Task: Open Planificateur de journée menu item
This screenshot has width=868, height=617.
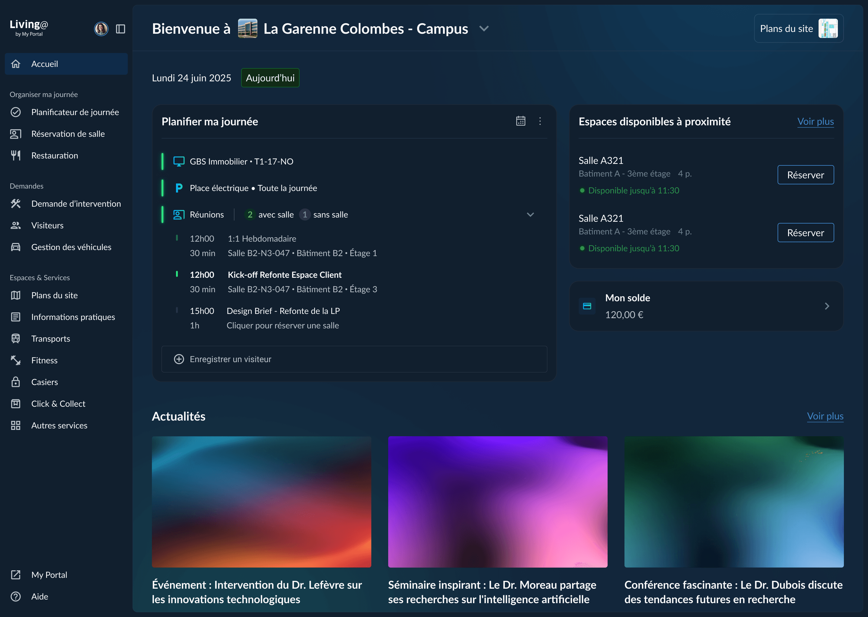Action: pyautogui.click(x=75, y=112)
